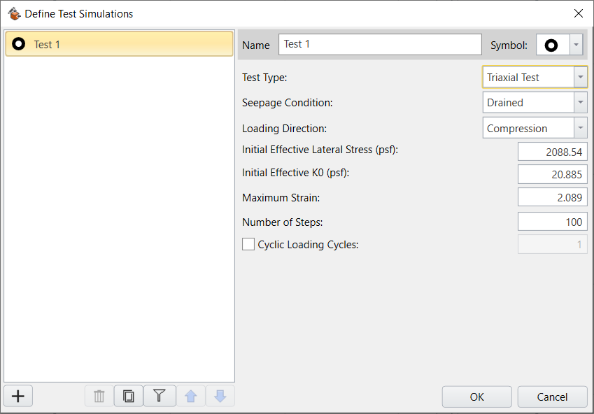Open the Loading Direction dropdown
This screenshot has height=414, width=594.
[580, 127]
